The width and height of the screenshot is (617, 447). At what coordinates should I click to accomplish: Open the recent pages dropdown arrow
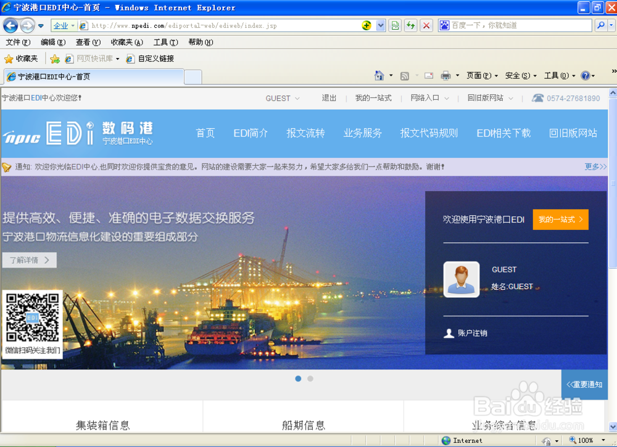click(41, 26)
